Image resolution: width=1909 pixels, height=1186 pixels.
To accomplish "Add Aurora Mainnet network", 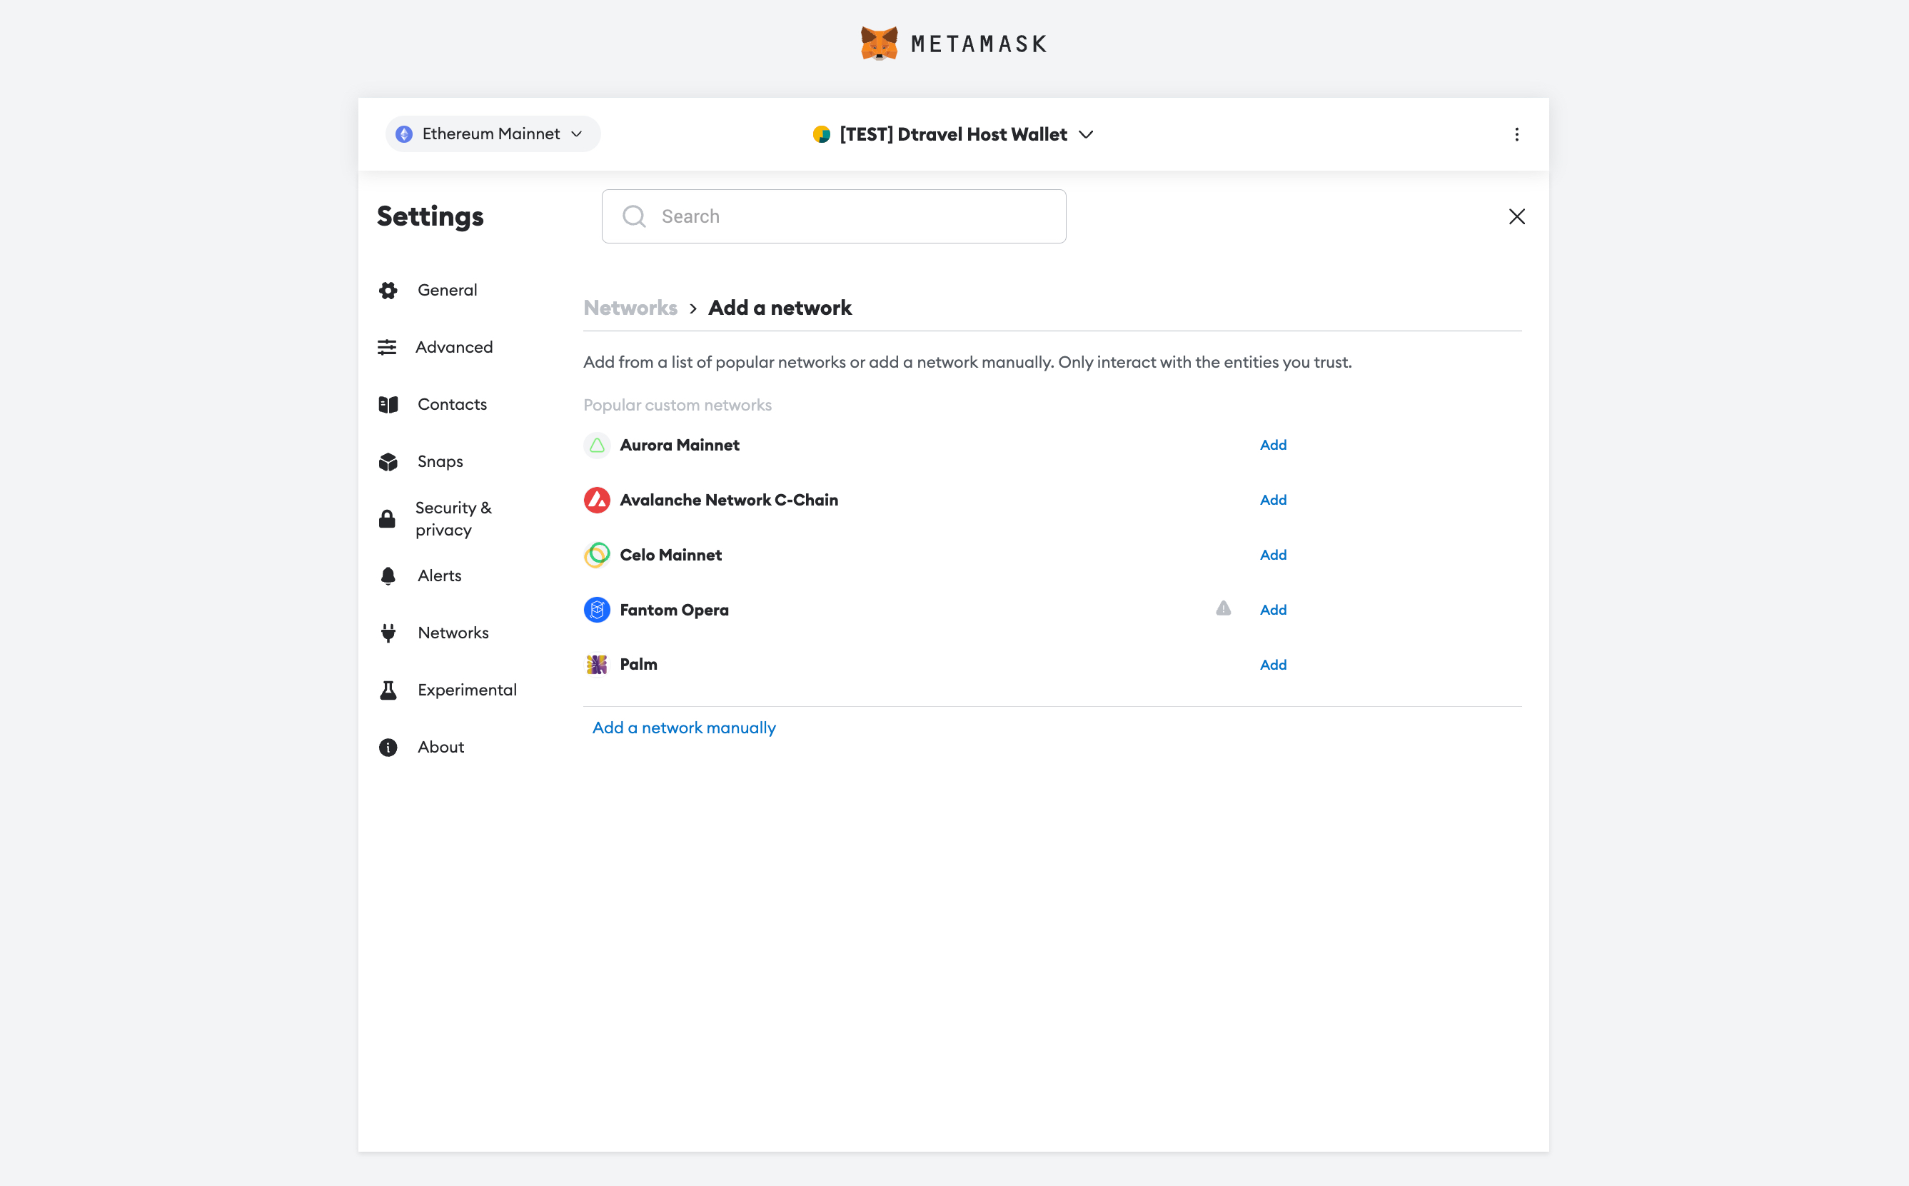I will point(1273,445).
